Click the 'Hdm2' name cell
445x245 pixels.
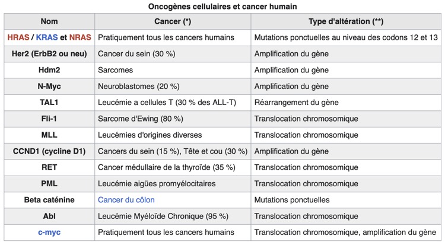[x=49, y=70]
